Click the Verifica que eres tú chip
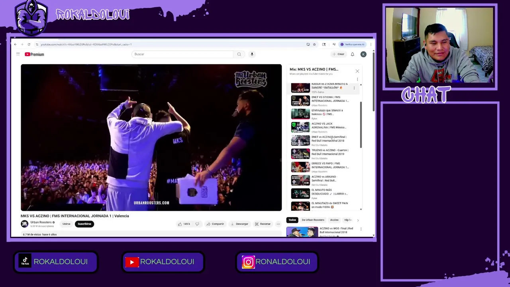Viewport: 510px width, 287px height. click(352, 44)
